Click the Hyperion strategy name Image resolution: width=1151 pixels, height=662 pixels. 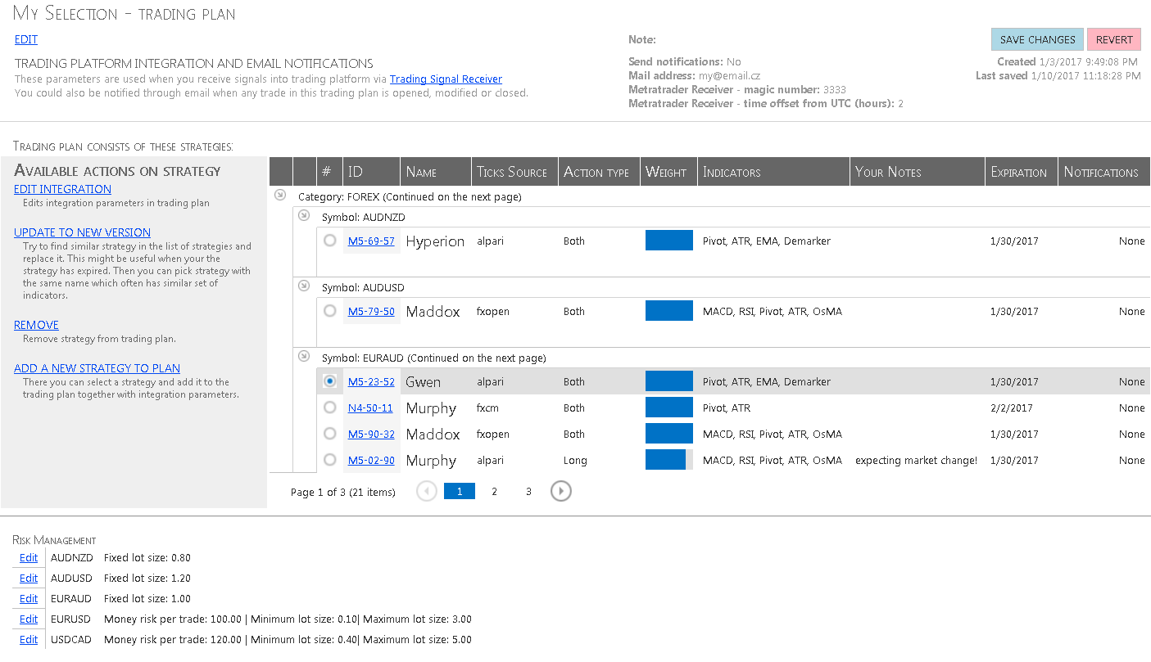pos(435,241)
